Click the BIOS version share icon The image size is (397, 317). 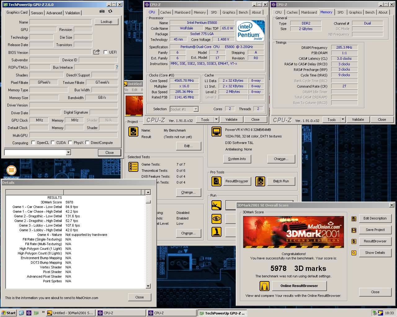[x=97, y=52]
